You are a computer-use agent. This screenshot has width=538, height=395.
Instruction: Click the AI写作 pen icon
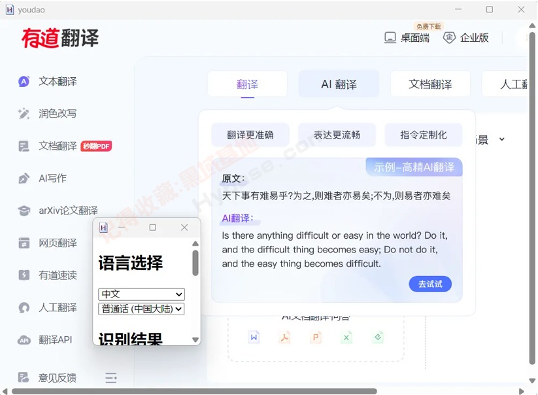click(x=24, y=179)
